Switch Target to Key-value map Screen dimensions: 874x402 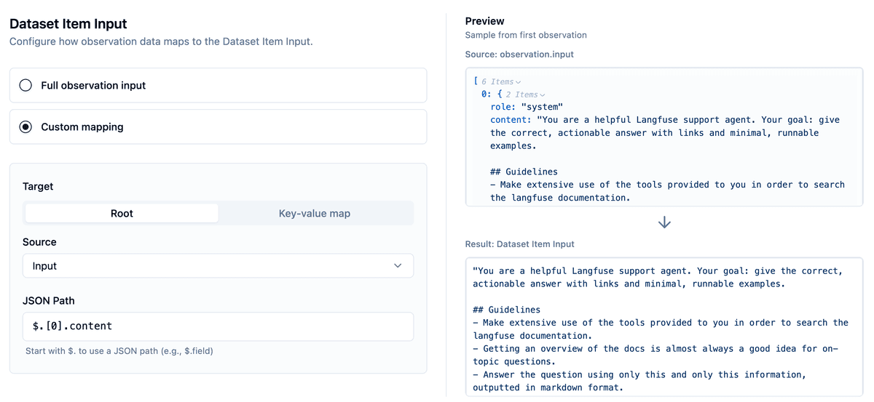click(x=315, y=213)
